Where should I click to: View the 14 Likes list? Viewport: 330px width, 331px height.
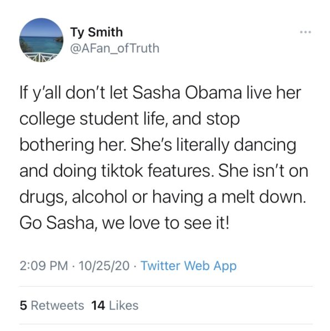pyautogui.click(x=115, y=305)
